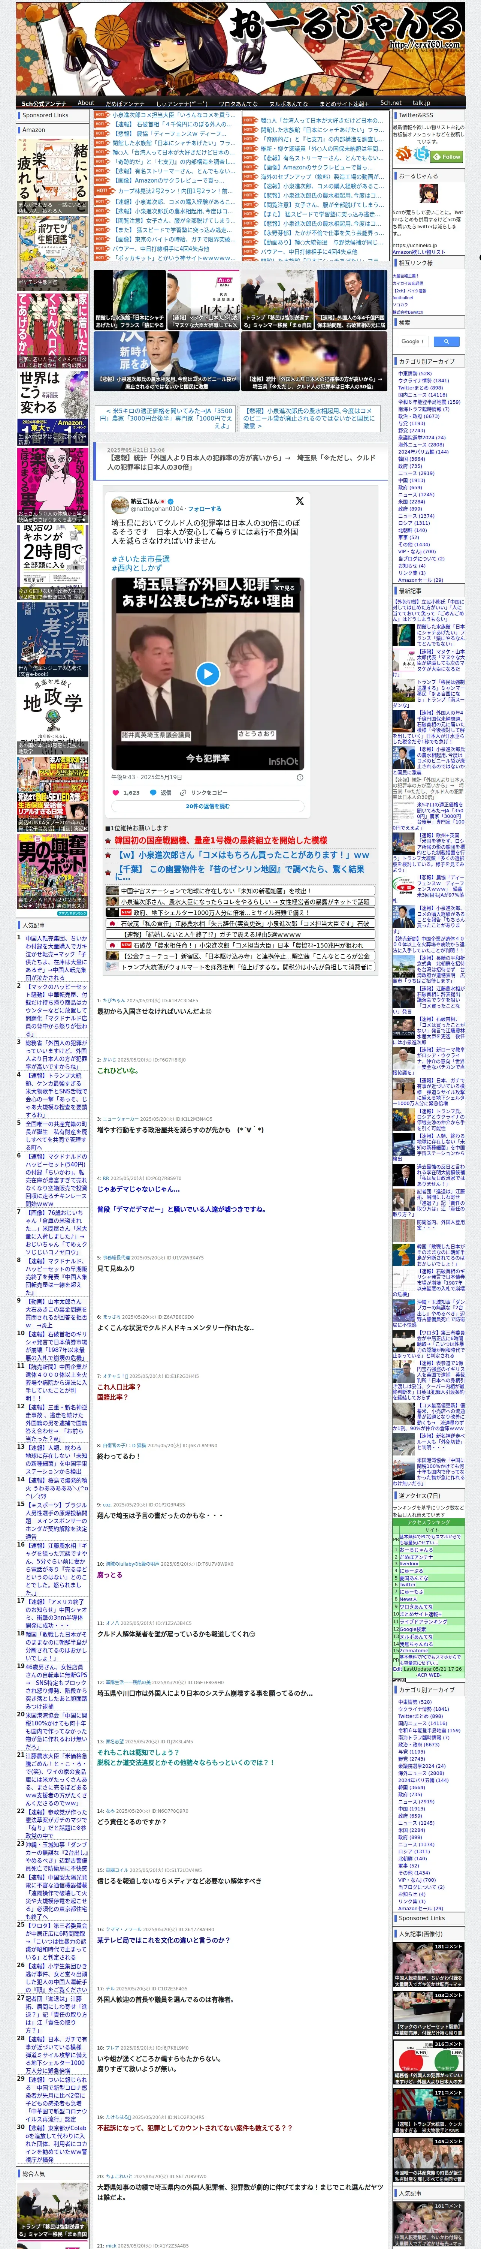Open the site logo header banner
This screenshot has width=481, height=2249.
(239, 48)
